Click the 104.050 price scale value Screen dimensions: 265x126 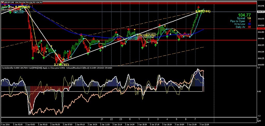point(261,65)
